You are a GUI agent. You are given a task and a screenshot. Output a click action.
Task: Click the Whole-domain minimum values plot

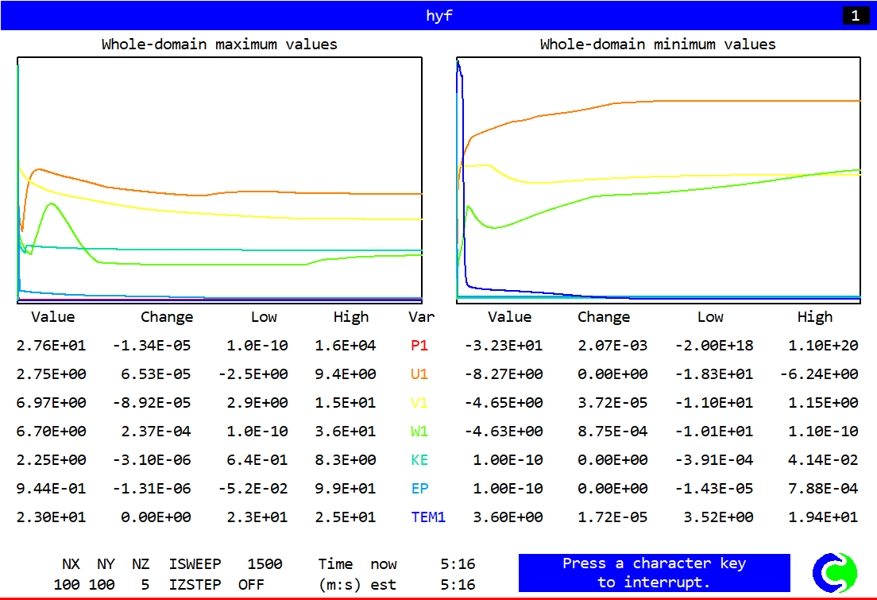tap(659, 180)
